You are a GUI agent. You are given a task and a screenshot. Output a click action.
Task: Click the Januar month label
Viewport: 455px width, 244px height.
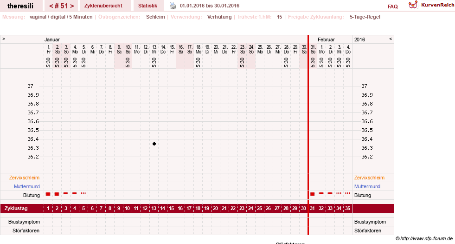tap(52, 40)
